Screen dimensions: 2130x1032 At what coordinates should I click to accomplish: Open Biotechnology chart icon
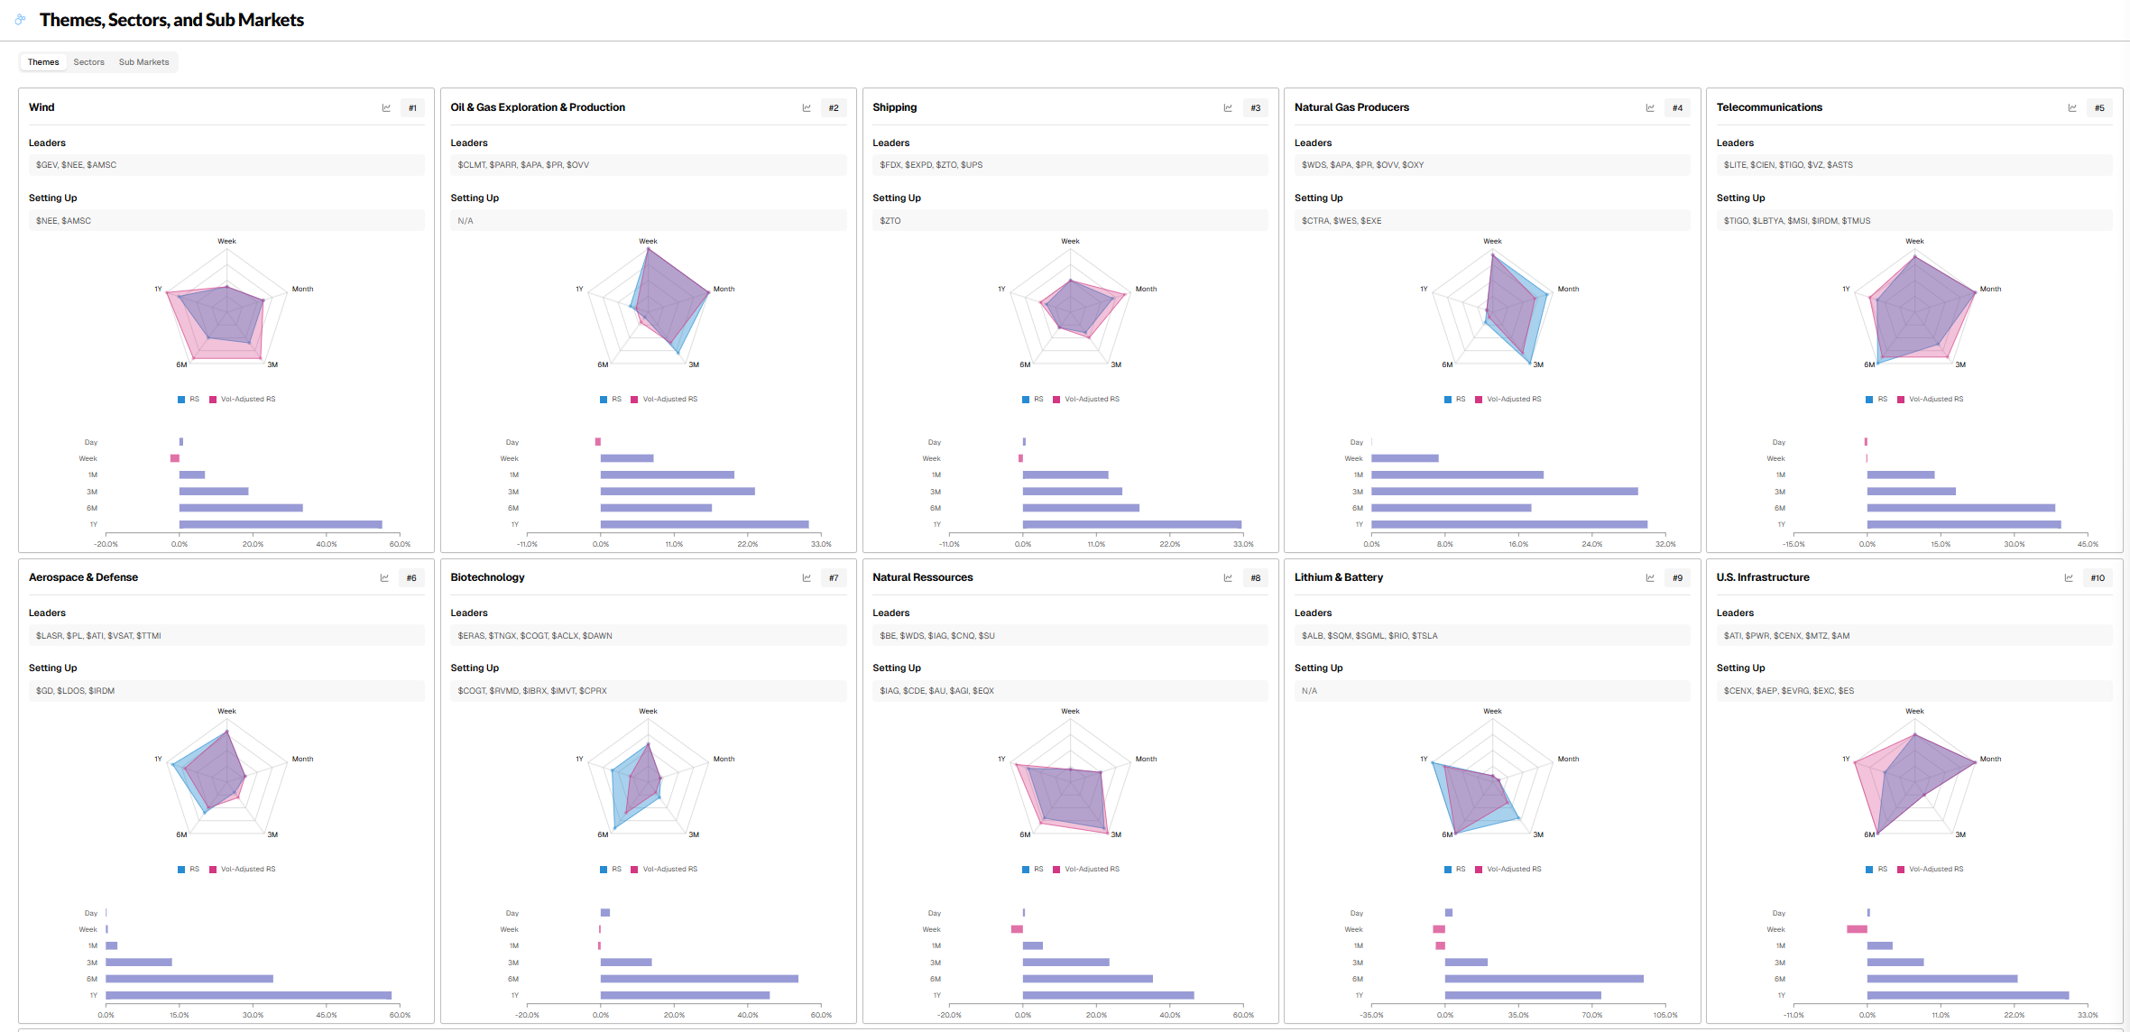807,578
